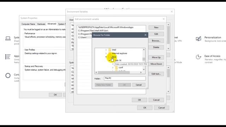Select the conf folder

121,67
